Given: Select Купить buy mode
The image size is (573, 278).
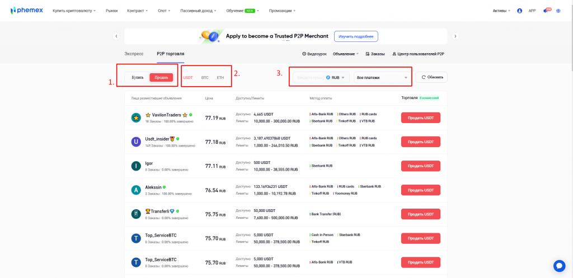Looking at the screenshot, I should [138, 77].
